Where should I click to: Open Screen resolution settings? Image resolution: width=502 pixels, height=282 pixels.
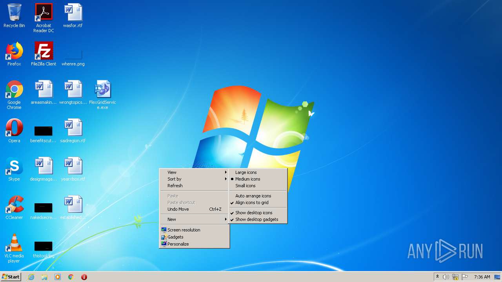point(194,230)
